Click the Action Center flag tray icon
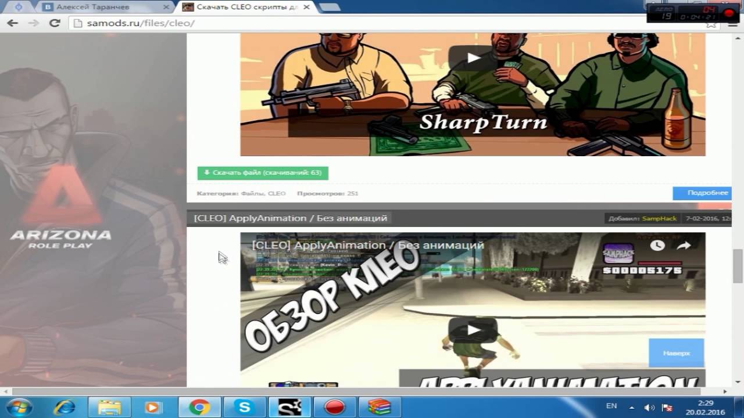Image resolution: width=744 pixels, height=418 pixels. [x=668, y=408]
